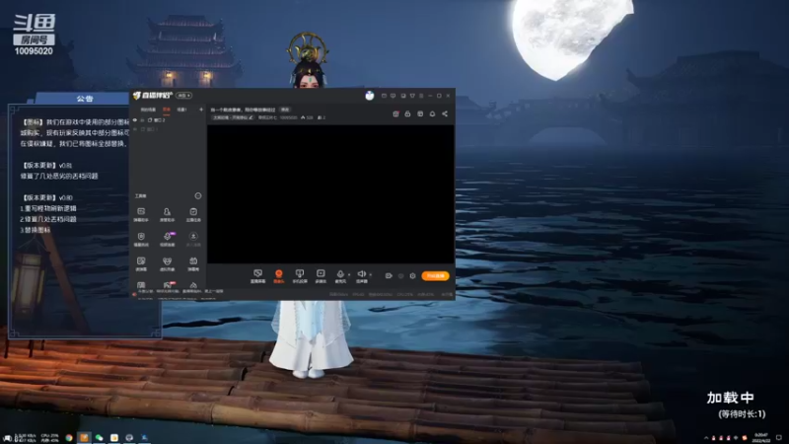789x444 pixels.
Task: Click the orange camera source icon
Action: [278, 275]
